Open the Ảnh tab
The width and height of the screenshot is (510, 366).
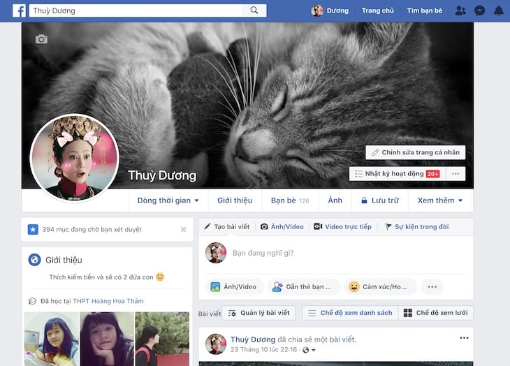(x=335, y=200)
